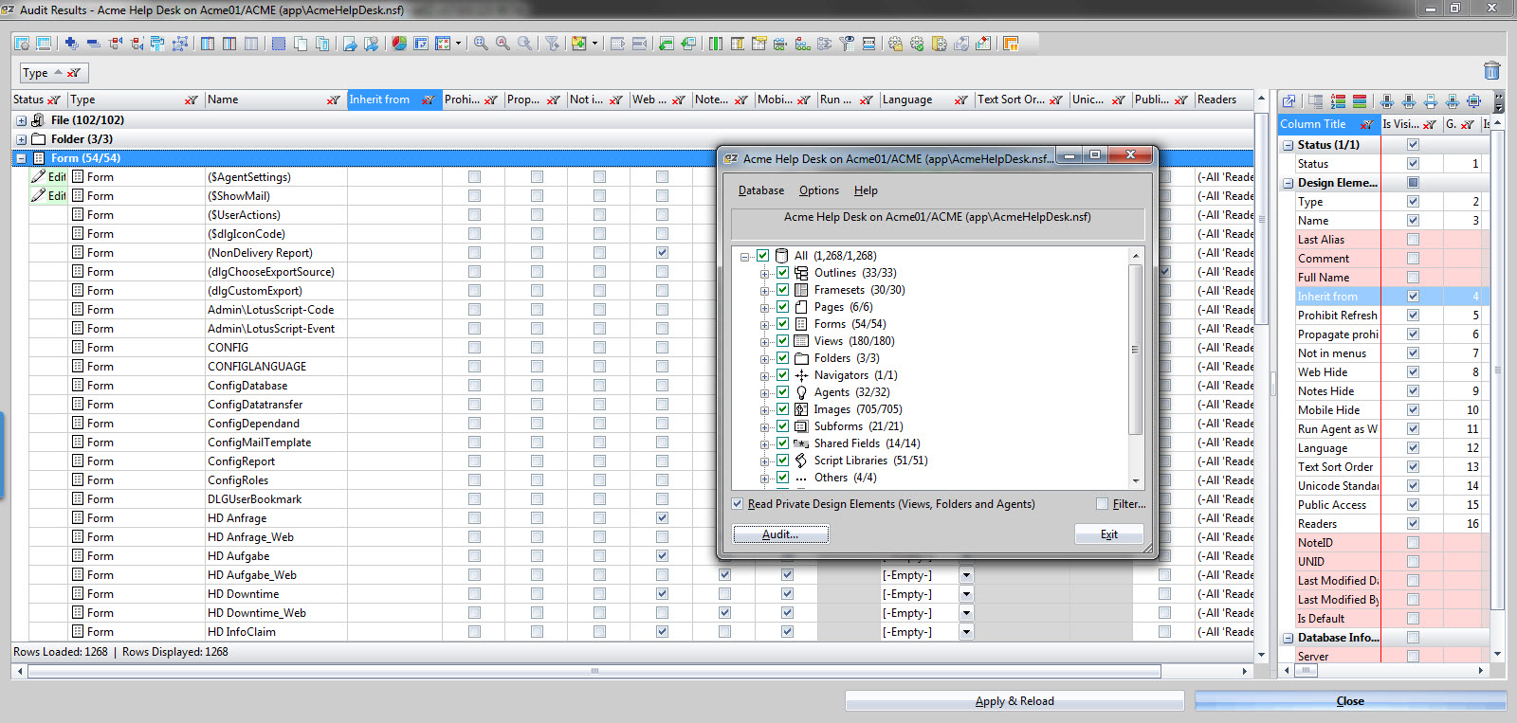Click the Close button
The width and height of the screenshot is (1517, 723).
1350,701
